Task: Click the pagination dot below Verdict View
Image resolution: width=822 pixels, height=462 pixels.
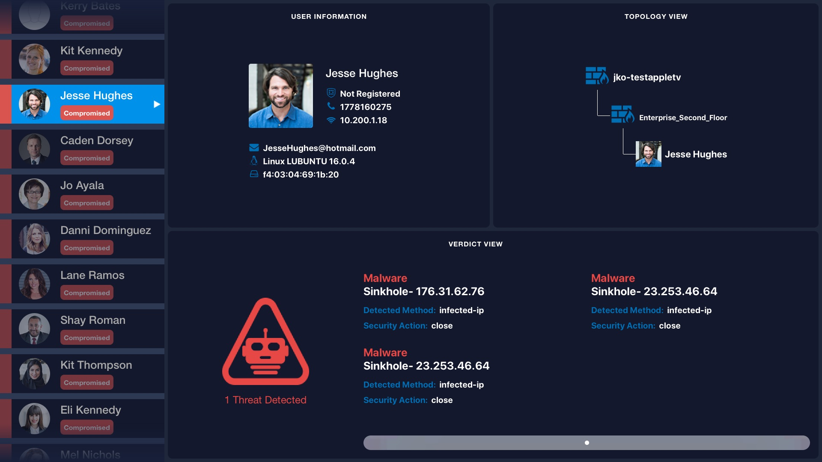Action: [x=587, y=443]
